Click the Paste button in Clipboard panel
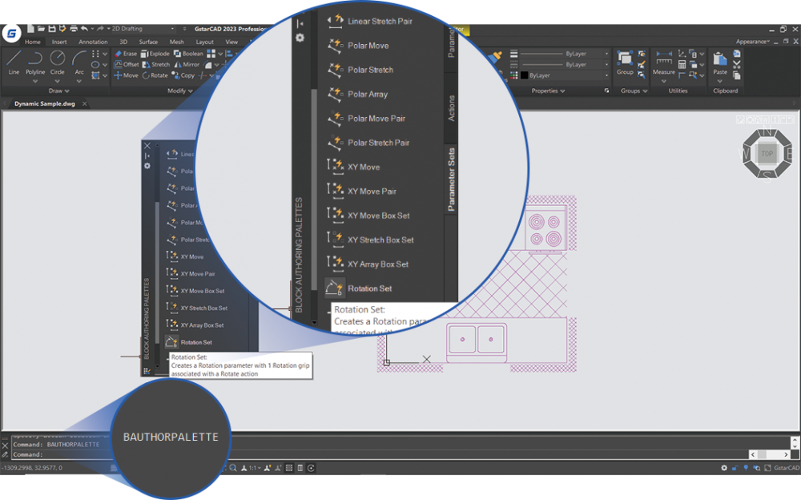Viewport: 801px width, 500px height. 720,62
